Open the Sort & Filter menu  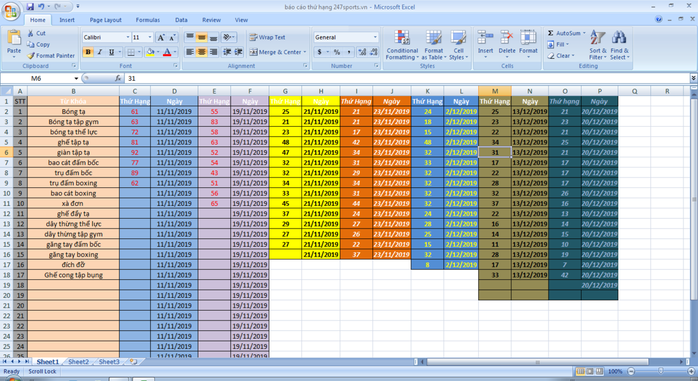(x=598, y=45)
